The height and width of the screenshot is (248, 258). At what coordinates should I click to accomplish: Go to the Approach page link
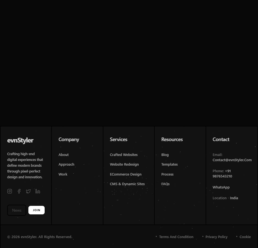(x=66, y=165)
